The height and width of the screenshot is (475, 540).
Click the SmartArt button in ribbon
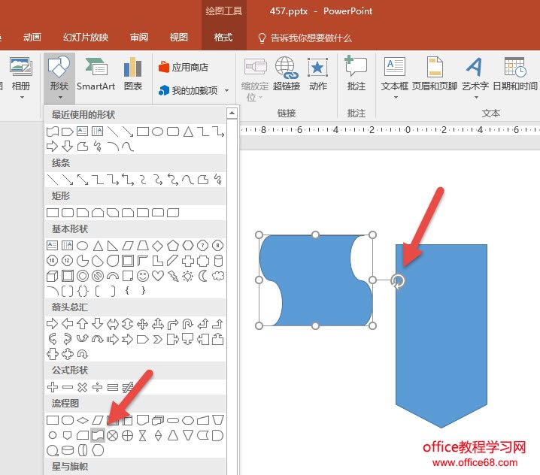click(96, 75)
